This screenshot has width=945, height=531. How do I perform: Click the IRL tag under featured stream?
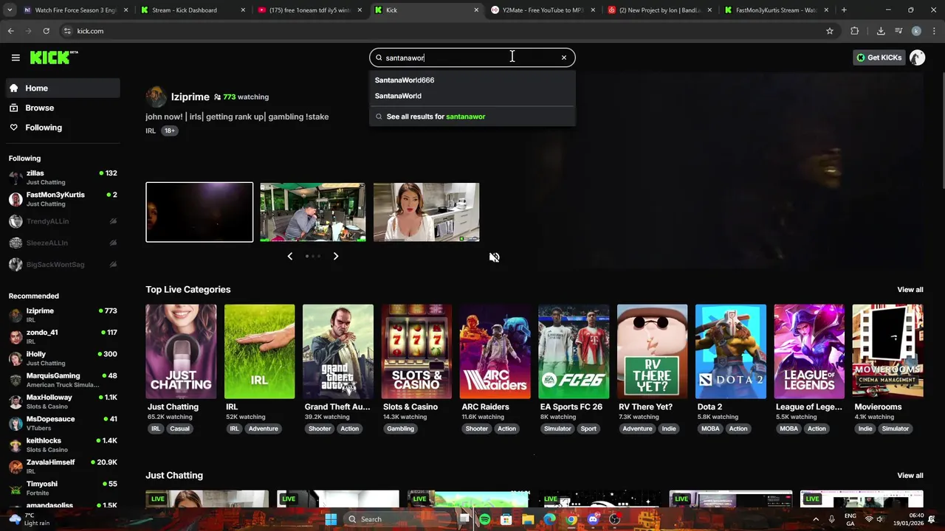click(x=151, y=131)
